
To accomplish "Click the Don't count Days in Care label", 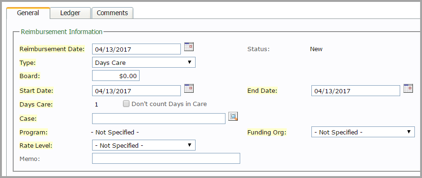I will 169,104.
